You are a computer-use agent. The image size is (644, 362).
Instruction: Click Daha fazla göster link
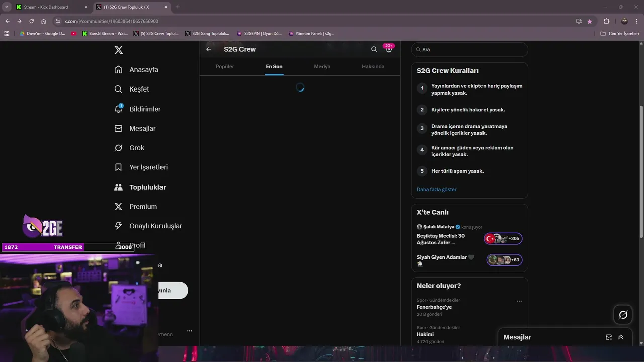click(x=436, y=189)
